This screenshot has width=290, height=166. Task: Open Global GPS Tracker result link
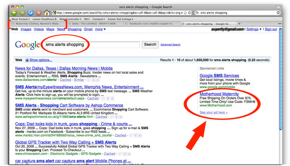(x=65, y=142)
